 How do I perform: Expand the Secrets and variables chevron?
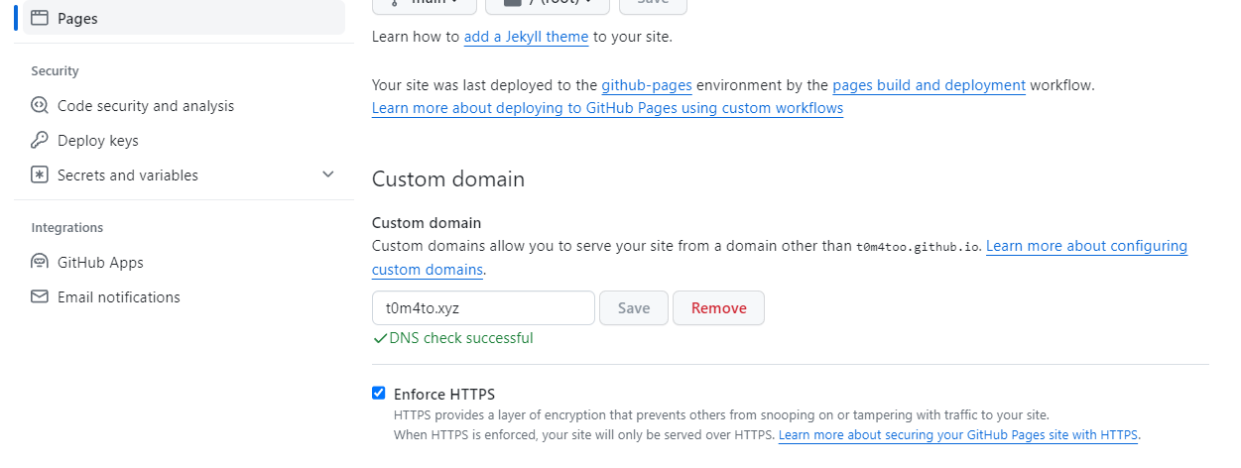pos(328,175)
